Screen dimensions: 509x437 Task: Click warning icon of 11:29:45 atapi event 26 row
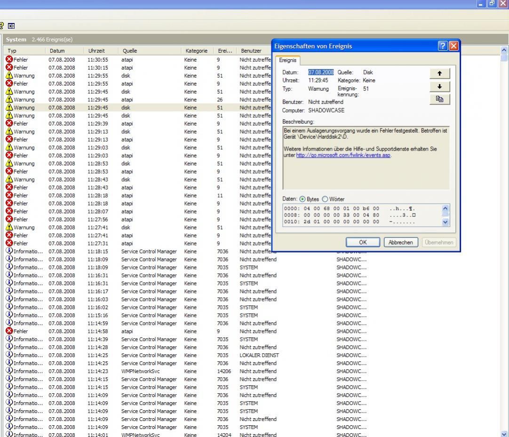point(9,99)
